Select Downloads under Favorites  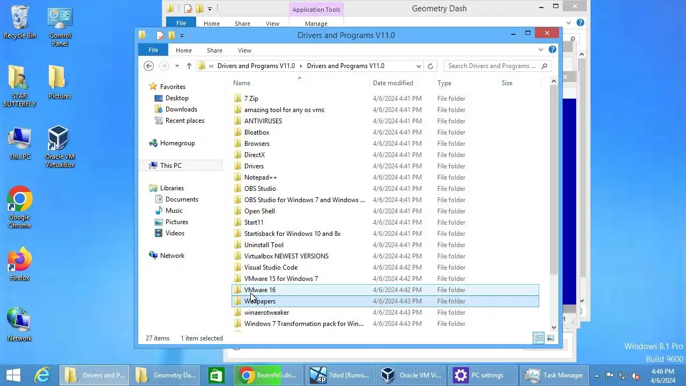pos(181,109)
